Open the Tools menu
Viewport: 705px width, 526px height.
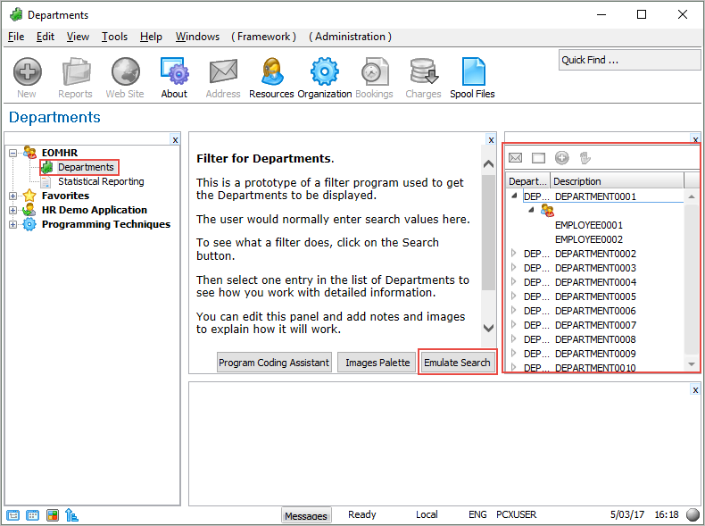114,37
